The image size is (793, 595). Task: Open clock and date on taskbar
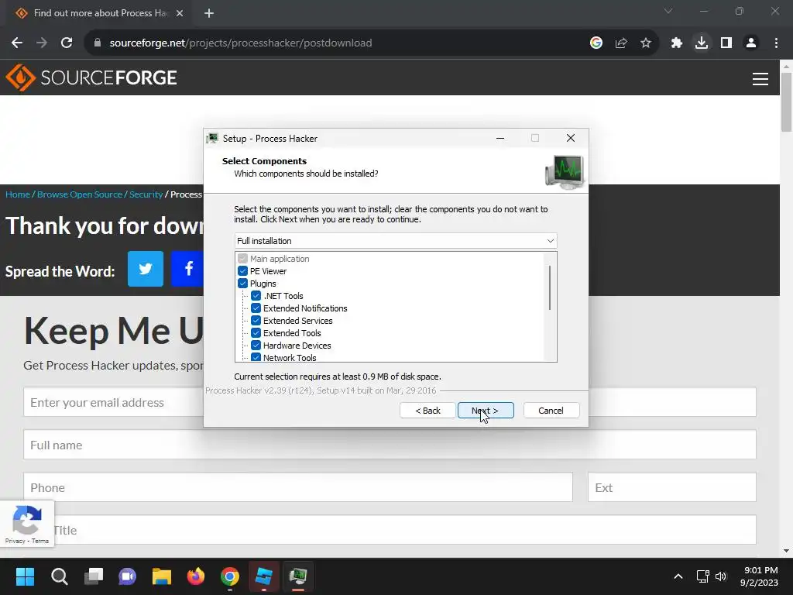click(759, 576)
